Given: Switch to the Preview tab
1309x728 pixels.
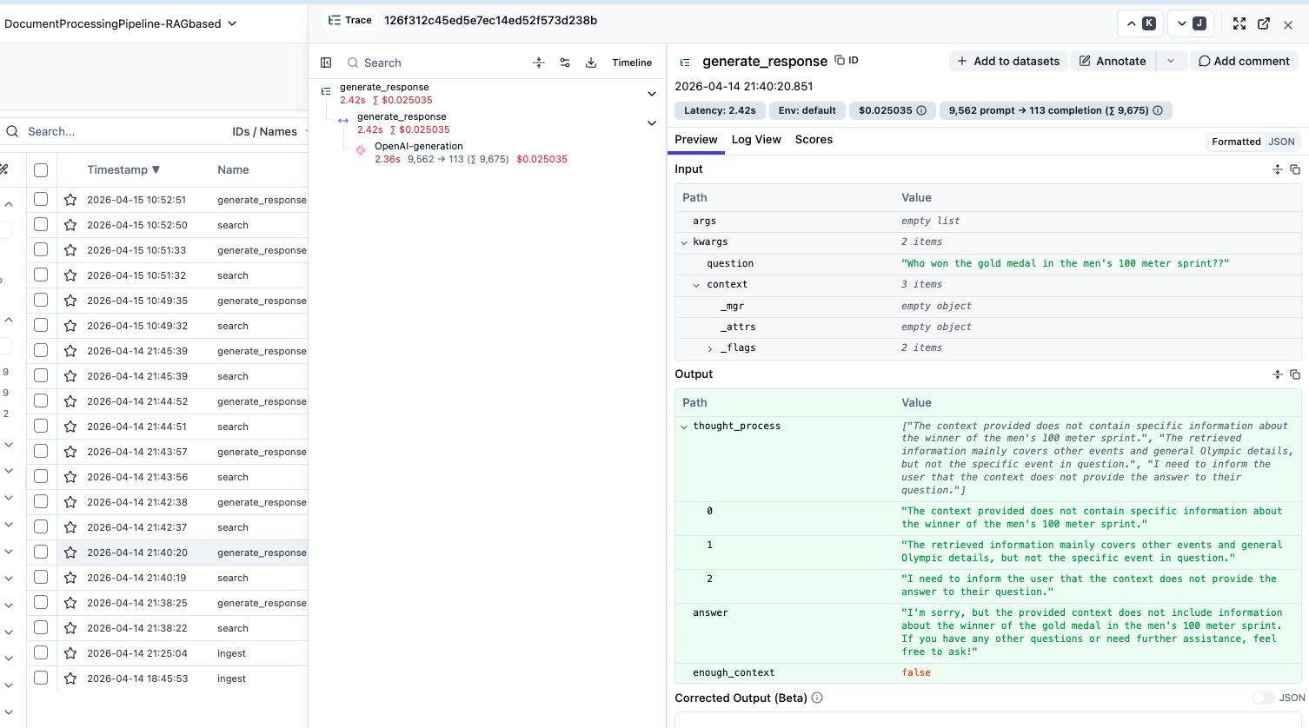Looking at the screenshot, I should pyautogui.click(x=696, y=140).
